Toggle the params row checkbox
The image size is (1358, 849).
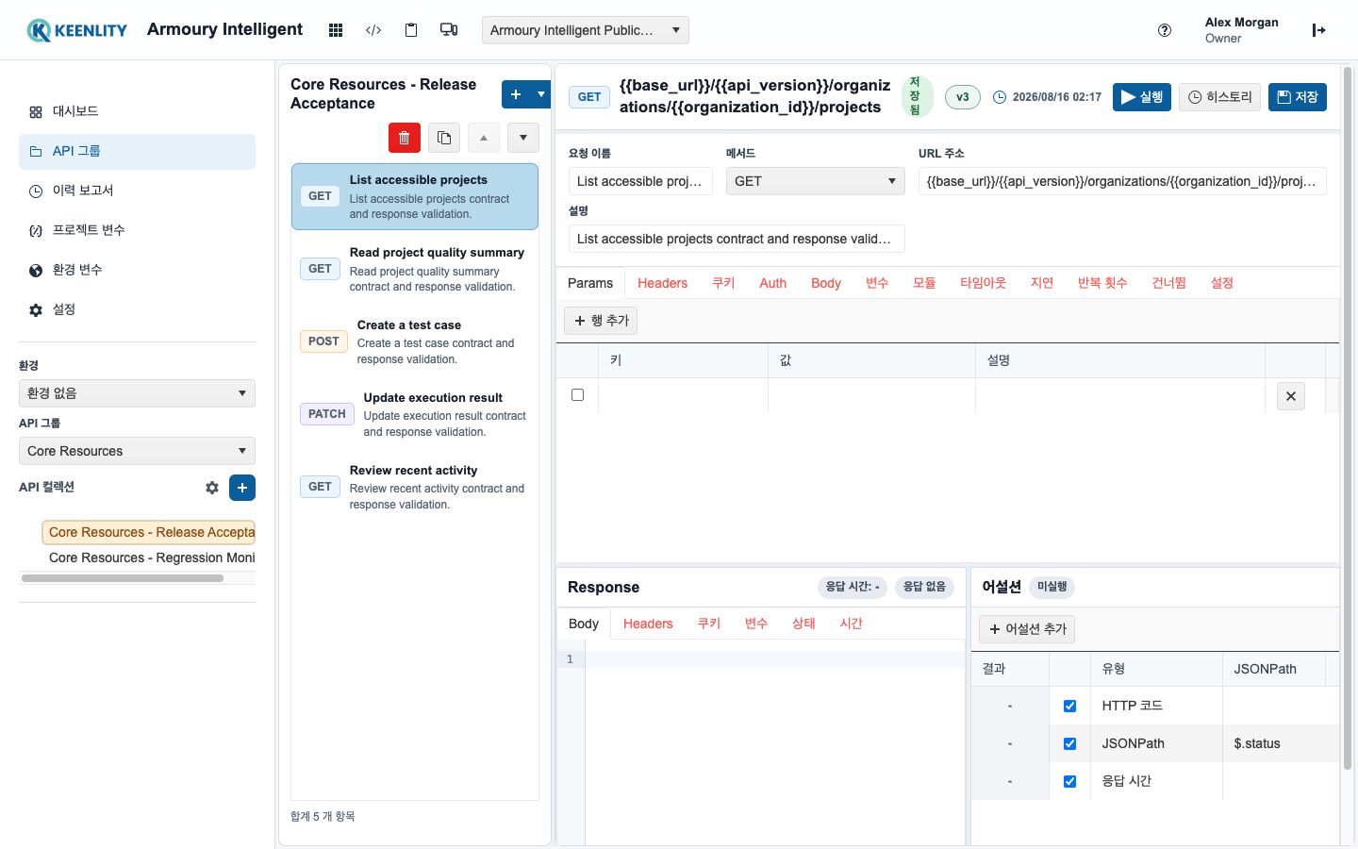577,395
